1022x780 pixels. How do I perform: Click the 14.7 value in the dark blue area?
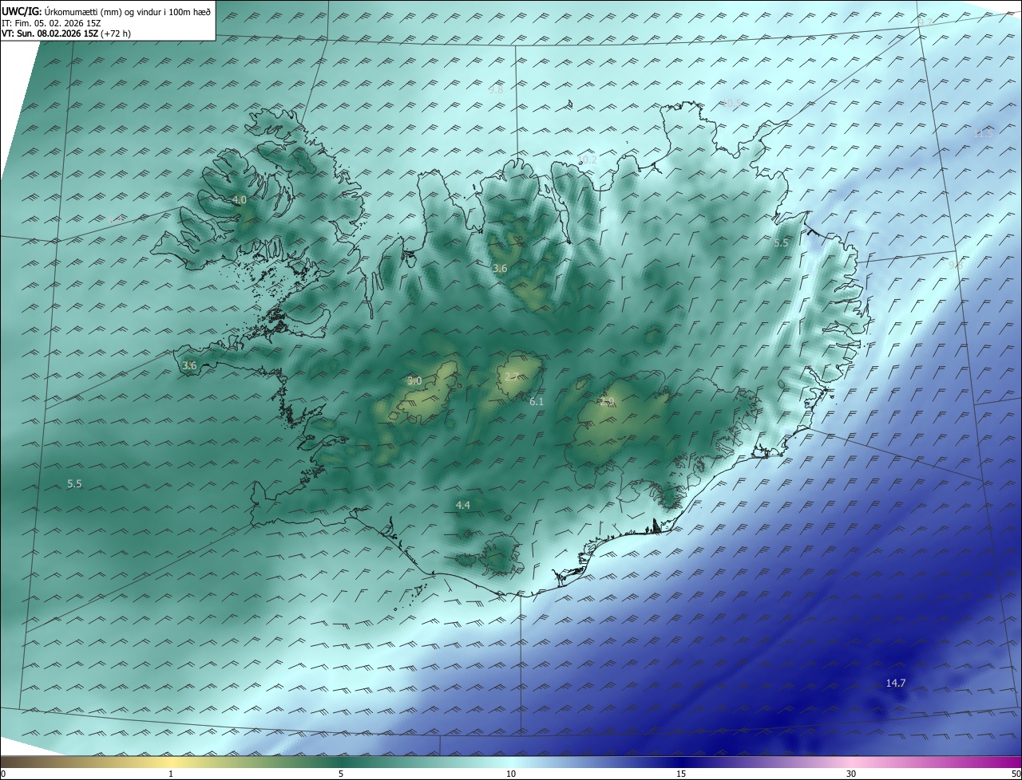(x=896, y=683)
